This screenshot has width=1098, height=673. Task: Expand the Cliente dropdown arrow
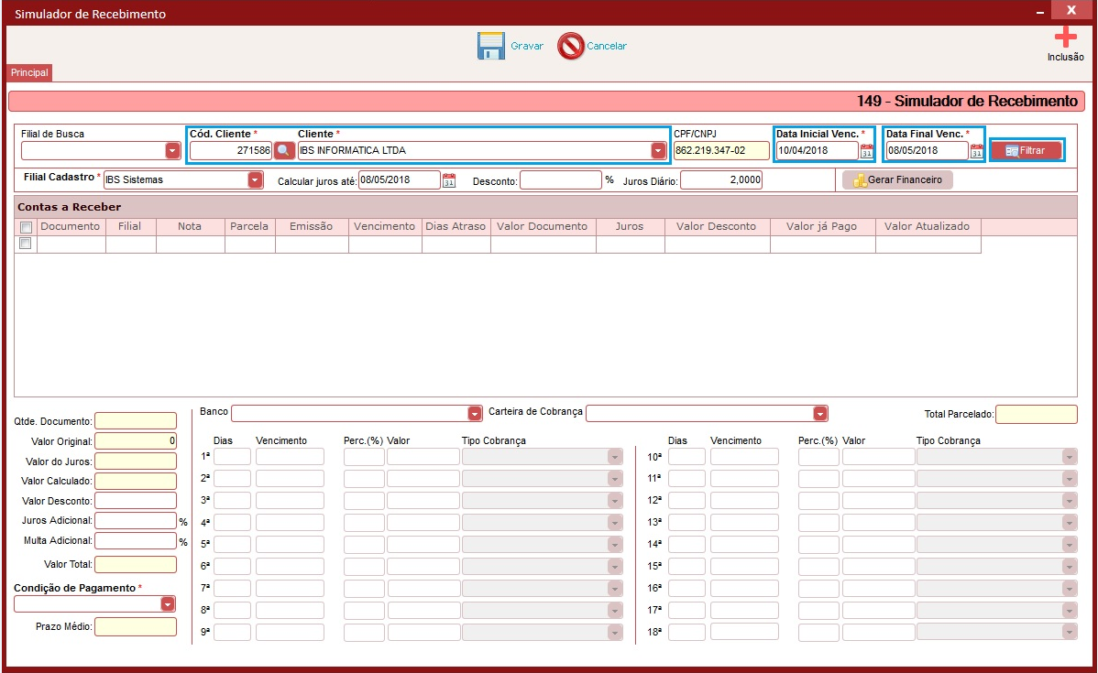tap(657, 150)
